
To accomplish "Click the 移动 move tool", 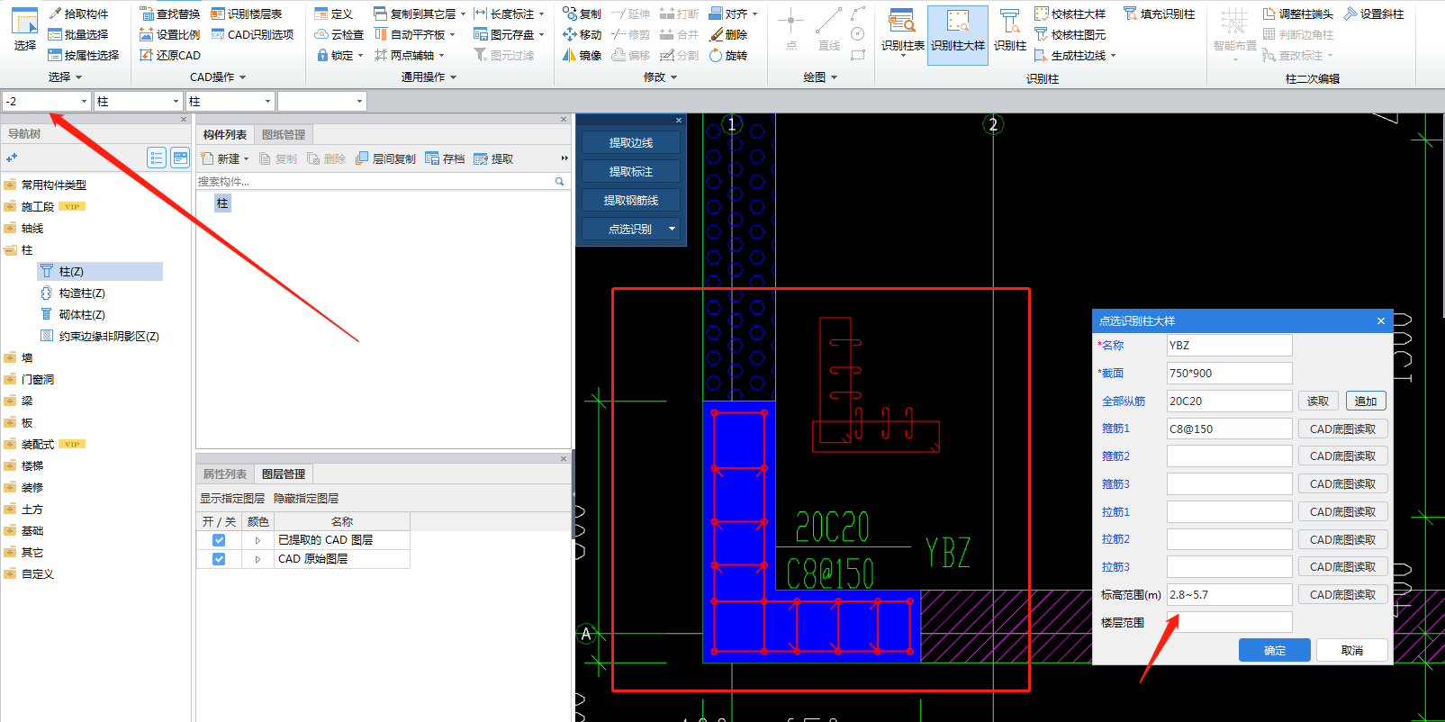I will tap(582, 34).
